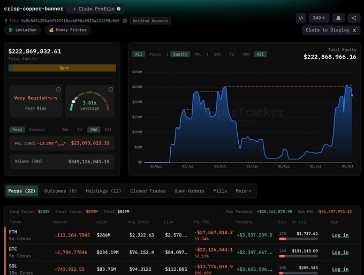Click wallet address 0x5b5d51203a...
364x275 pixels.
(x=70, y=21)
